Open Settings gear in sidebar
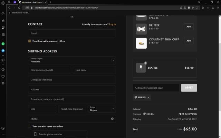221x138 pixels. pyautogui.click(x=3, y=83)
